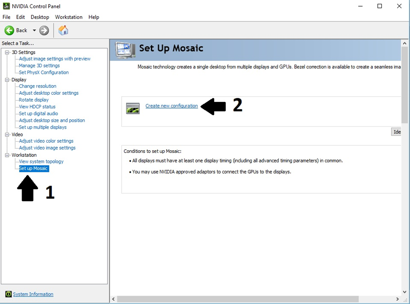Close the NVIDIA Control Panel window

tap(399, 6)
